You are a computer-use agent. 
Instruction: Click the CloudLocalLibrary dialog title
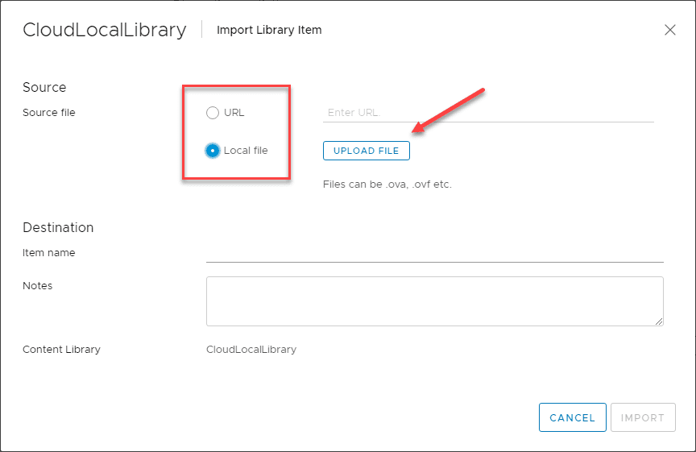point(105,31)
